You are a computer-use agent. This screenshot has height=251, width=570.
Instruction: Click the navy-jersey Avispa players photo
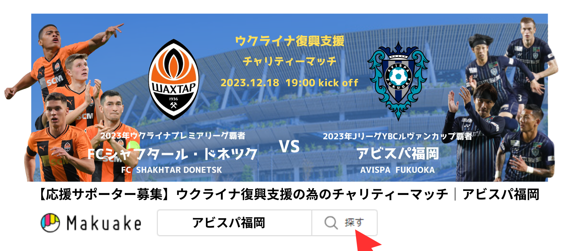coord(500,101)
